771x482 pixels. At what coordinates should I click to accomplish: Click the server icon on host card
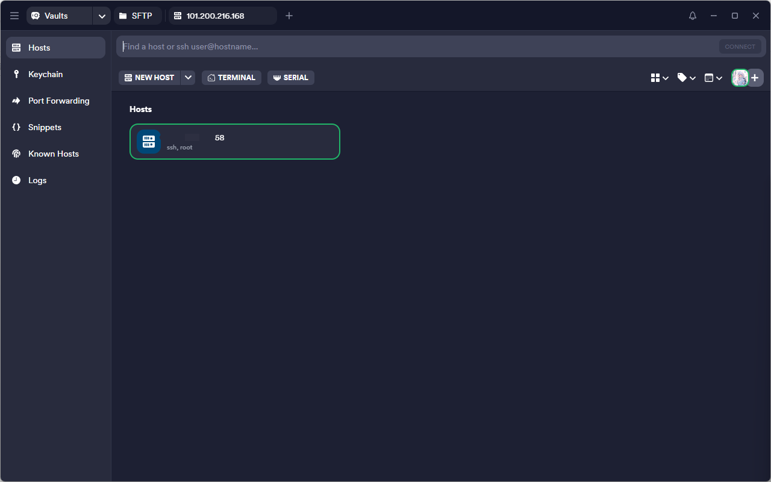149,142
